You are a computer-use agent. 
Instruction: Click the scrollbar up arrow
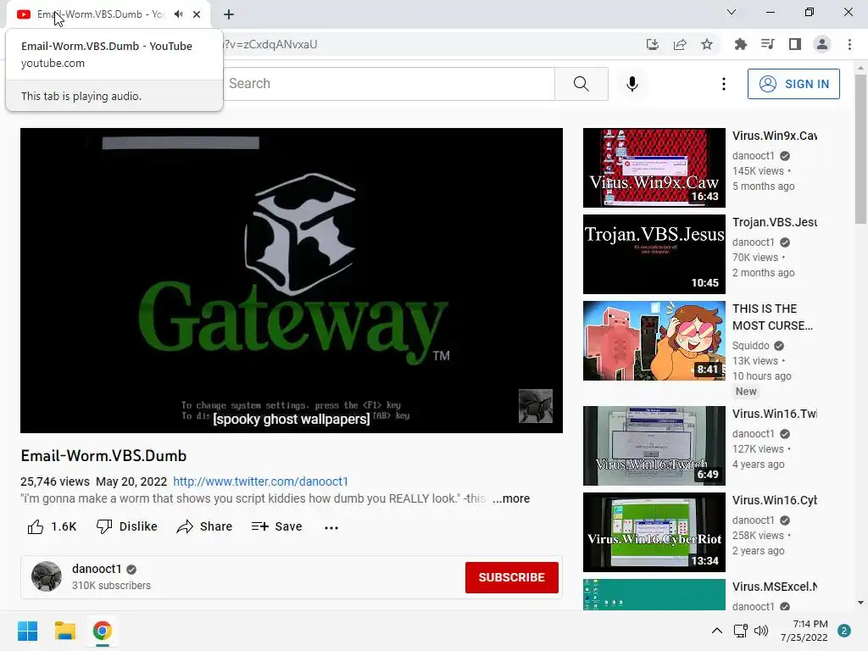point(860,68)
